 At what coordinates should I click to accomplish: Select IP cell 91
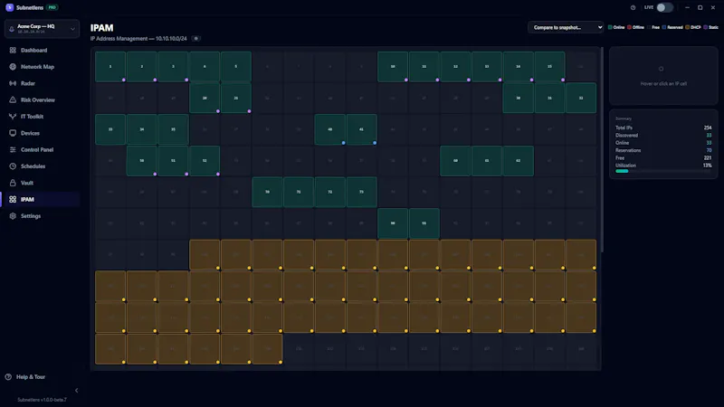[424, 223]
